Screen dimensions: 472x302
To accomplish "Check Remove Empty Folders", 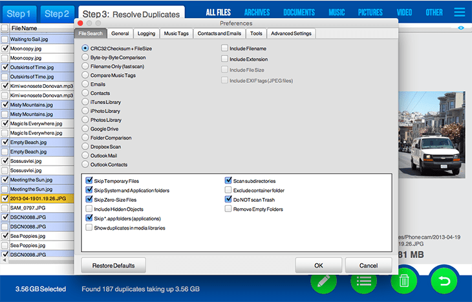I will (228, 209).
